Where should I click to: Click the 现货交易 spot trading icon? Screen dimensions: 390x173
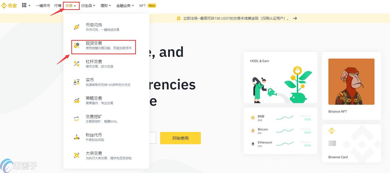(x=77, y=45)
